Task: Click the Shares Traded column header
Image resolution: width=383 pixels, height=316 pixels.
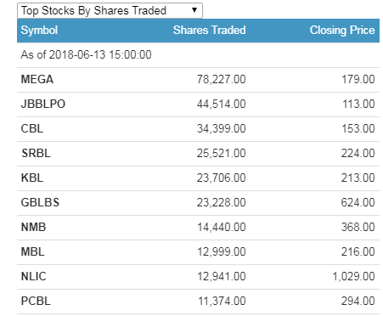Action: [x=210, y=30]
